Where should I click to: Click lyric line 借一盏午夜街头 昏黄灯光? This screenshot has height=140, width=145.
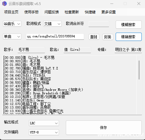(33, 111)
